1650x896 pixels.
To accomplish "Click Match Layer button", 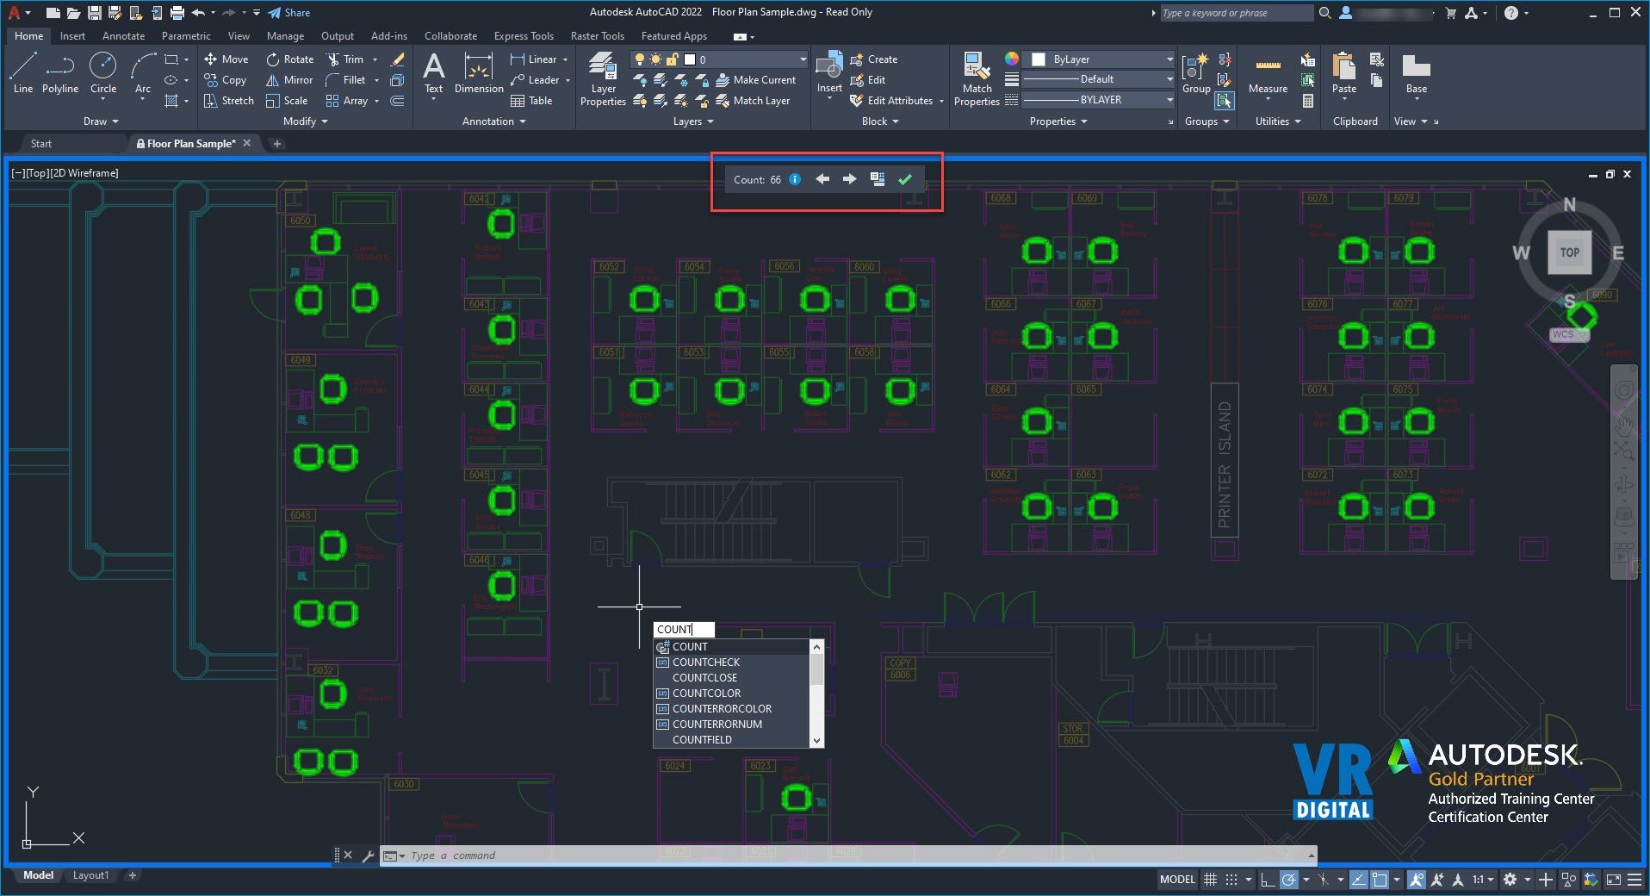I will [753, 101].
